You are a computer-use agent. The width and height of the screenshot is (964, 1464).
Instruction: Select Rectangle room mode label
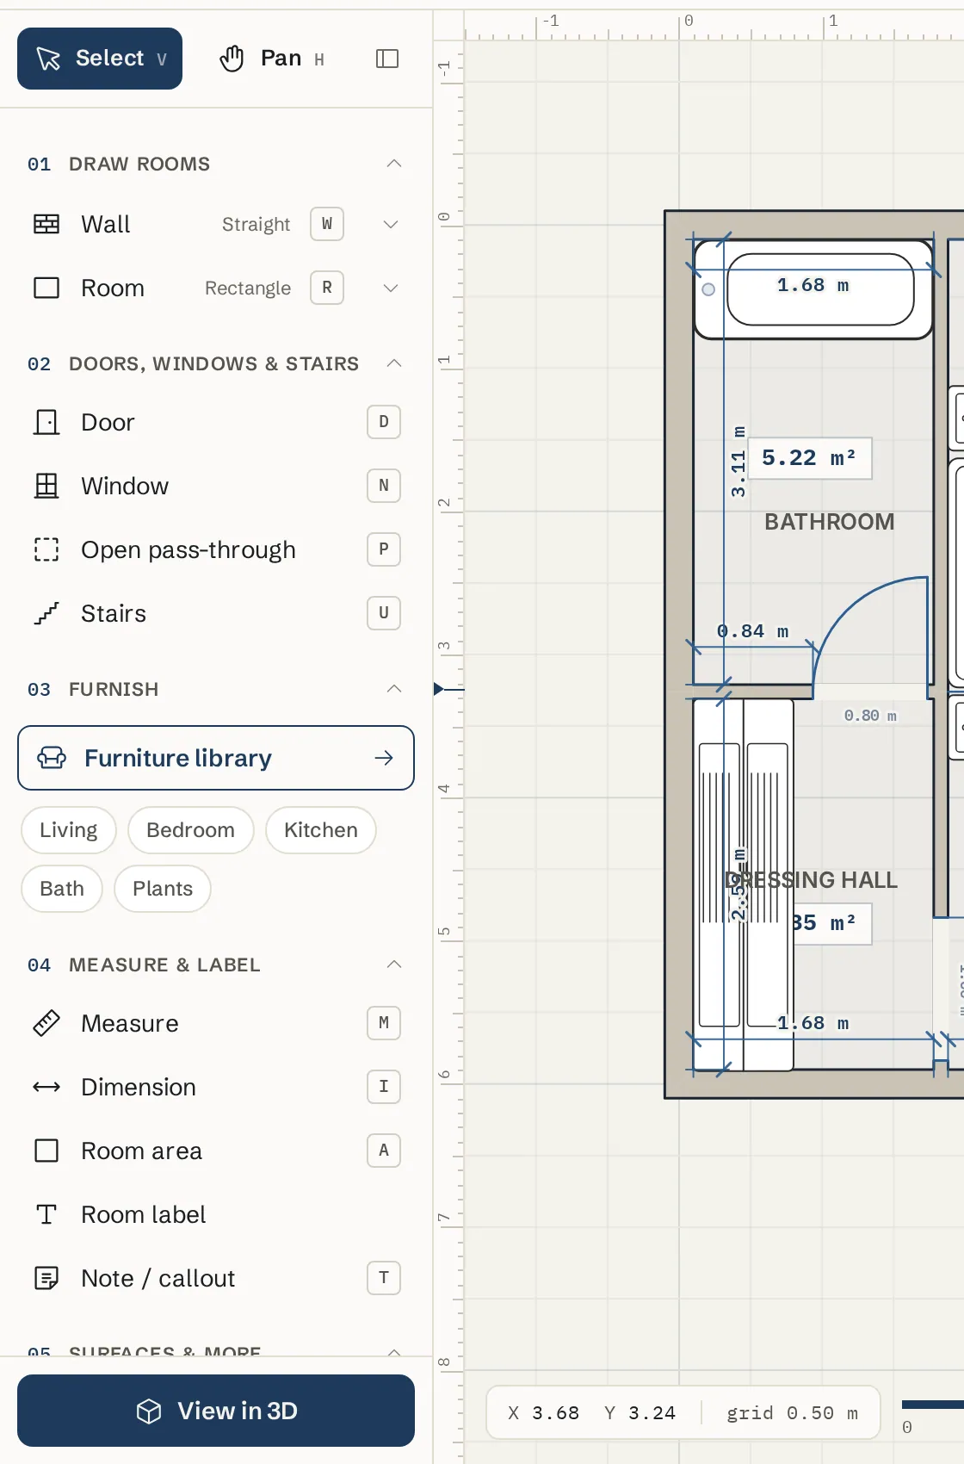(x=248, y=288)
